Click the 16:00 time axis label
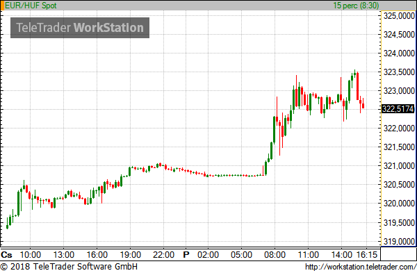Viewport: 417px width, 273px height. tap(97, 255)
